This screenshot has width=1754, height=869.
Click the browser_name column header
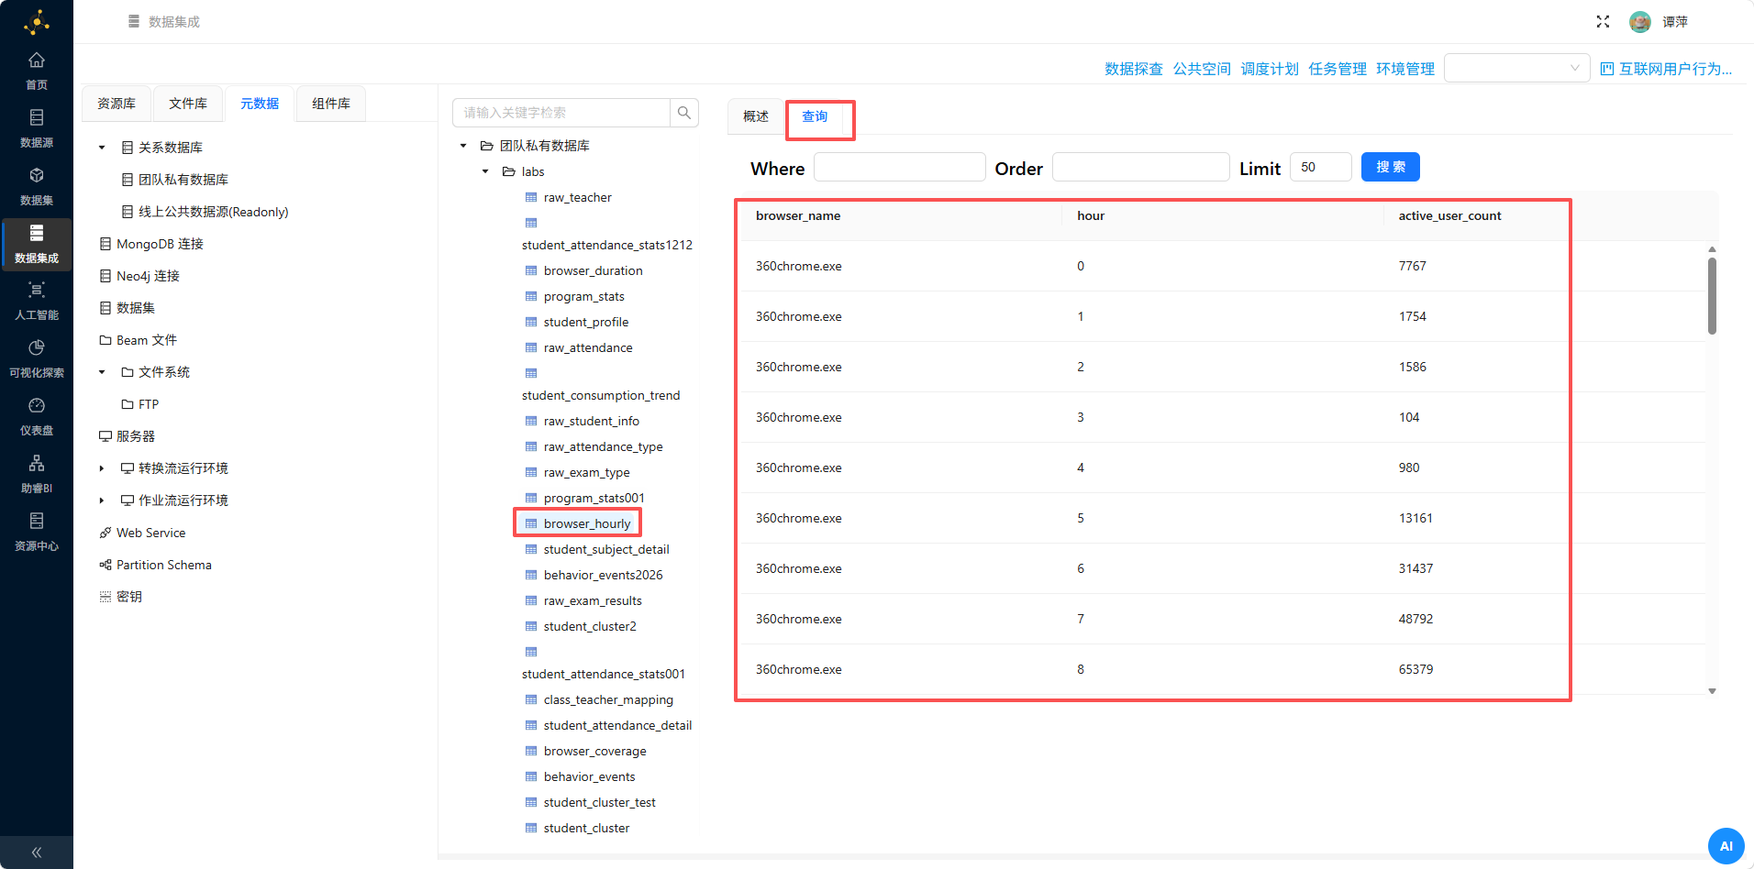(798, 215)
